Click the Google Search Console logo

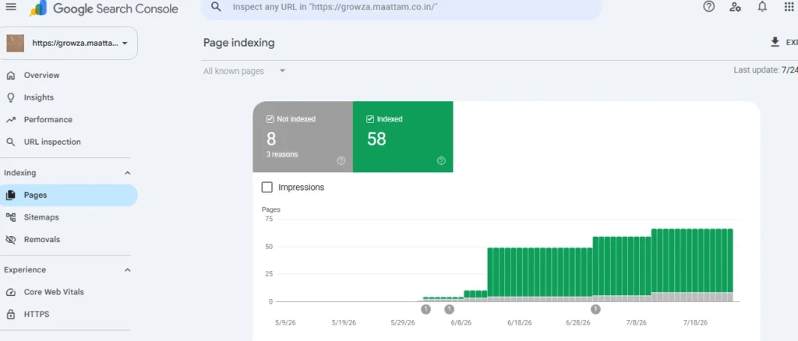pos(104,9)
